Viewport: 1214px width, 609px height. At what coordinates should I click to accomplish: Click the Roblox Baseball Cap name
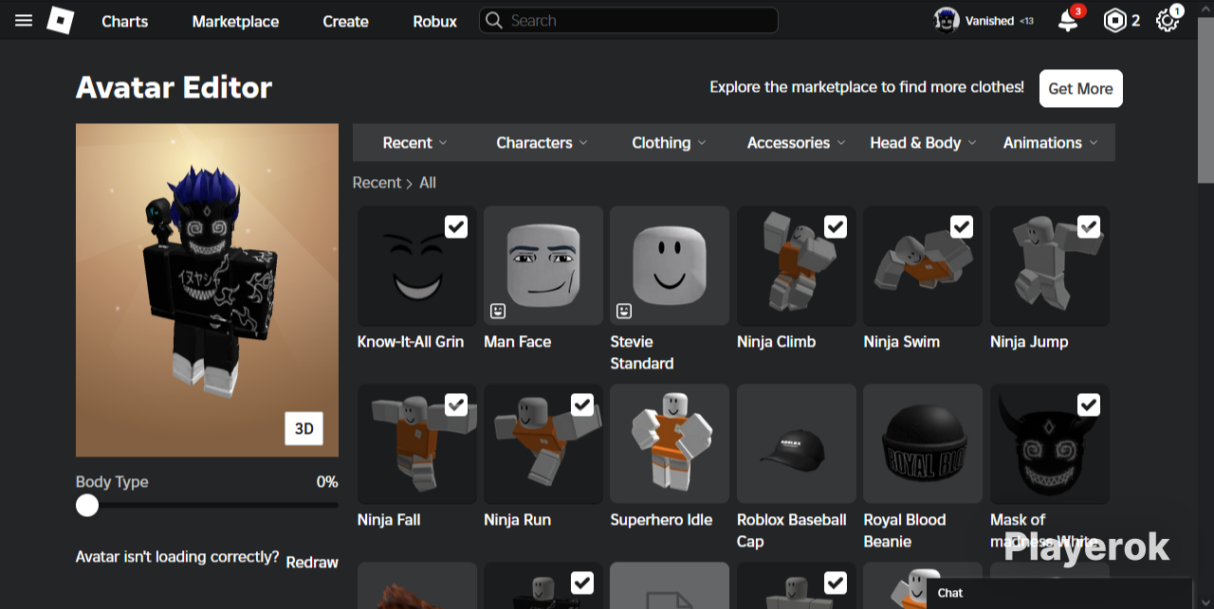click(792, 530)
